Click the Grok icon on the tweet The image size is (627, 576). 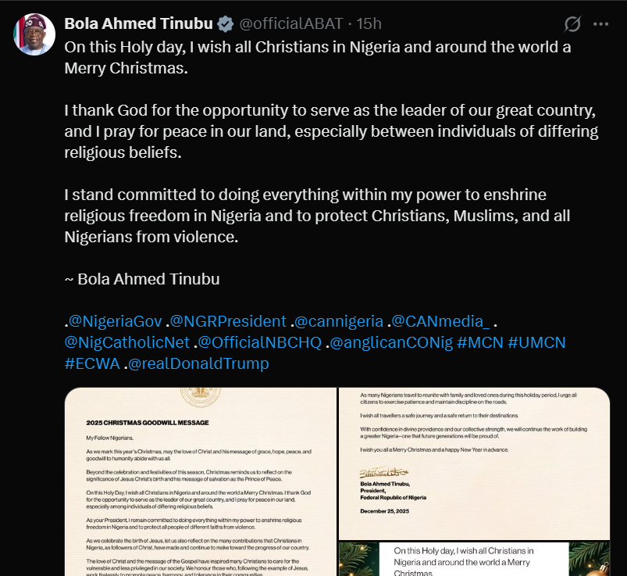click(572, 24)
